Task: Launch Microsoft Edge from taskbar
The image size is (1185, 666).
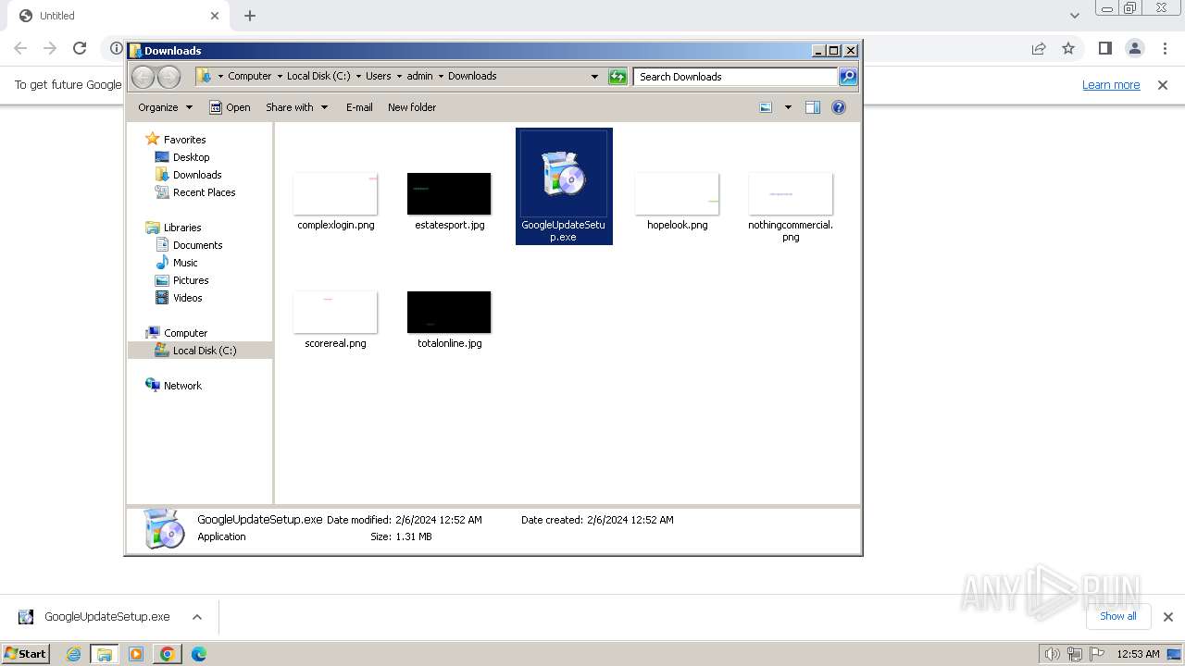Action: pos(198,654)
